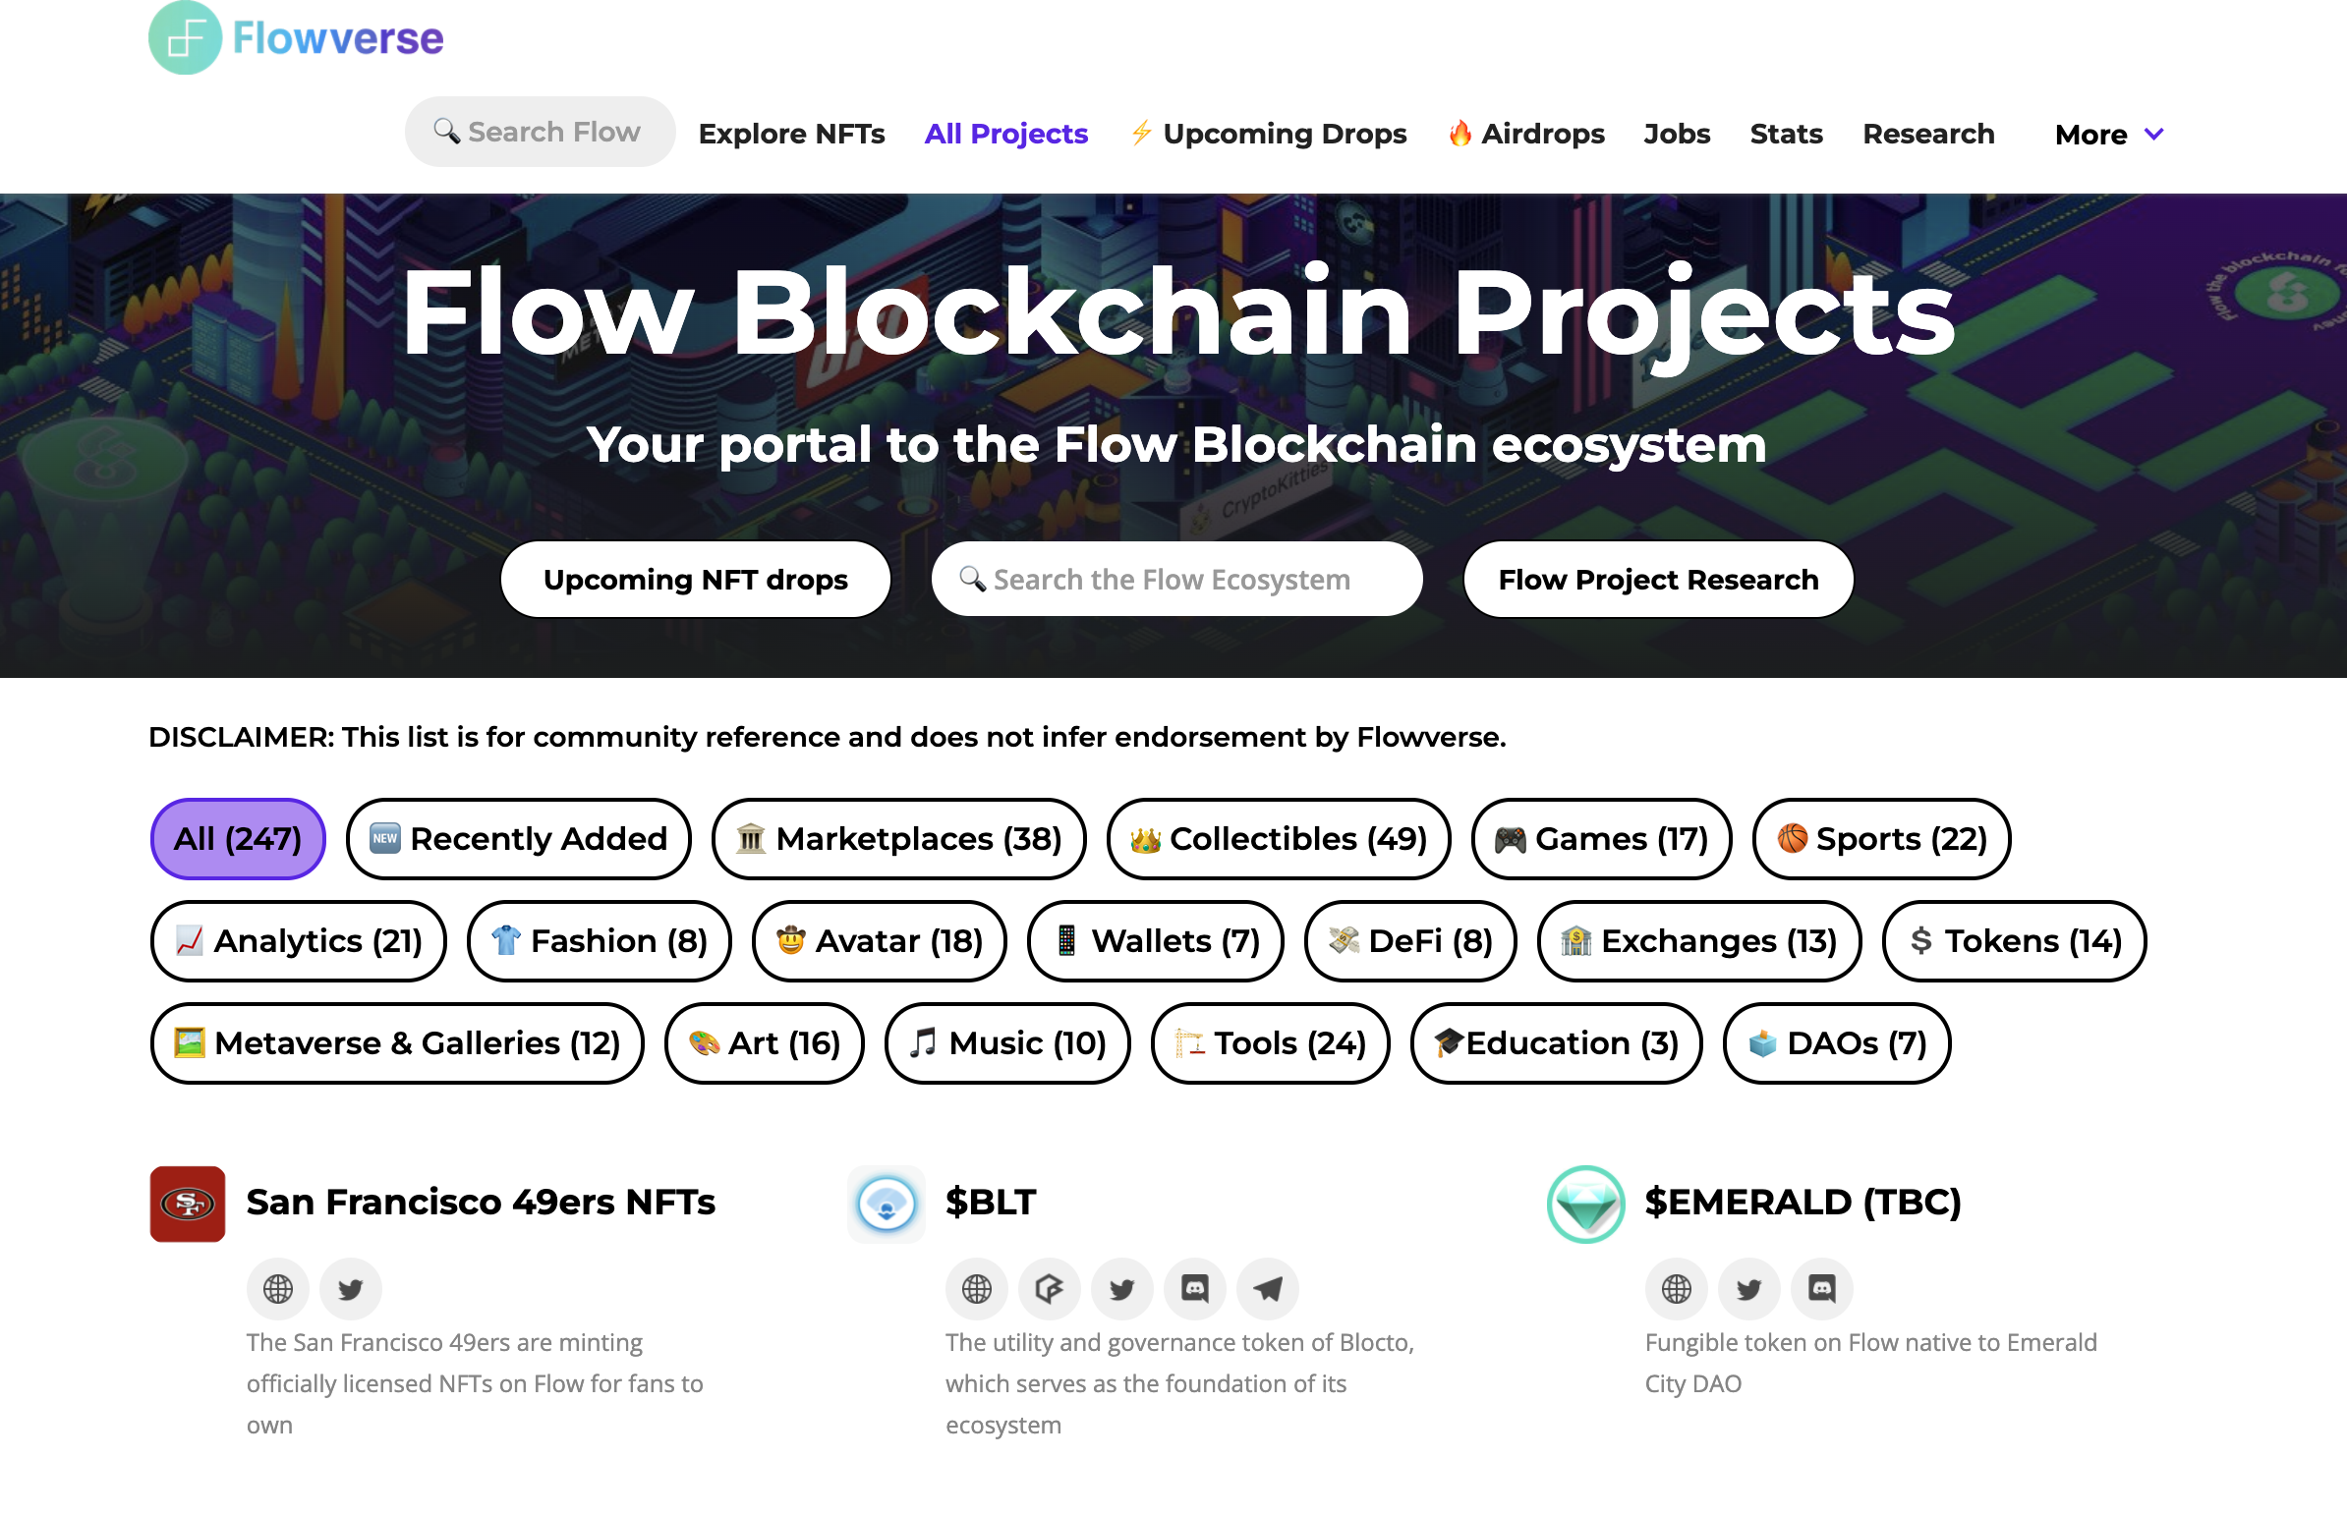Show Recently Added projects
This screenshot has height=1515, width=2347.
tap(519, 839)
